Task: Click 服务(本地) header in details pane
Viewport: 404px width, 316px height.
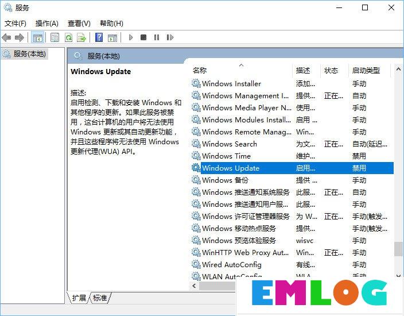Action: [x=103, y=56]
